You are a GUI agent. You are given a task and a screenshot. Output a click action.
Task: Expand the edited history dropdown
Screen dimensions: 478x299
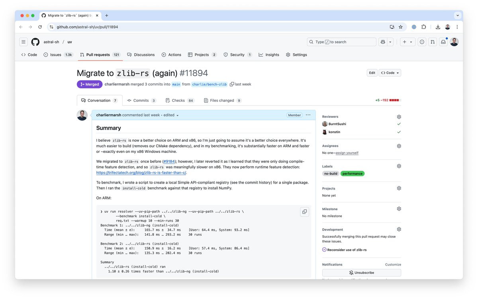click(171, 115)
